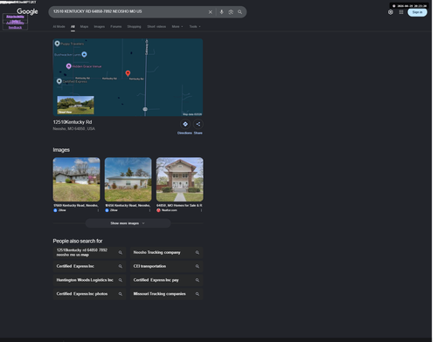Switch to the Forums tab
The image size is (437, 342).
(x=115, y=26)
